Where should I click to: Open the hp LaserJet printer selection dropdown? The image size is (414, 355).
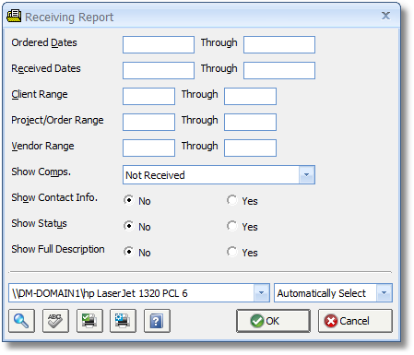pyautogui.click(x=262, y=293)
